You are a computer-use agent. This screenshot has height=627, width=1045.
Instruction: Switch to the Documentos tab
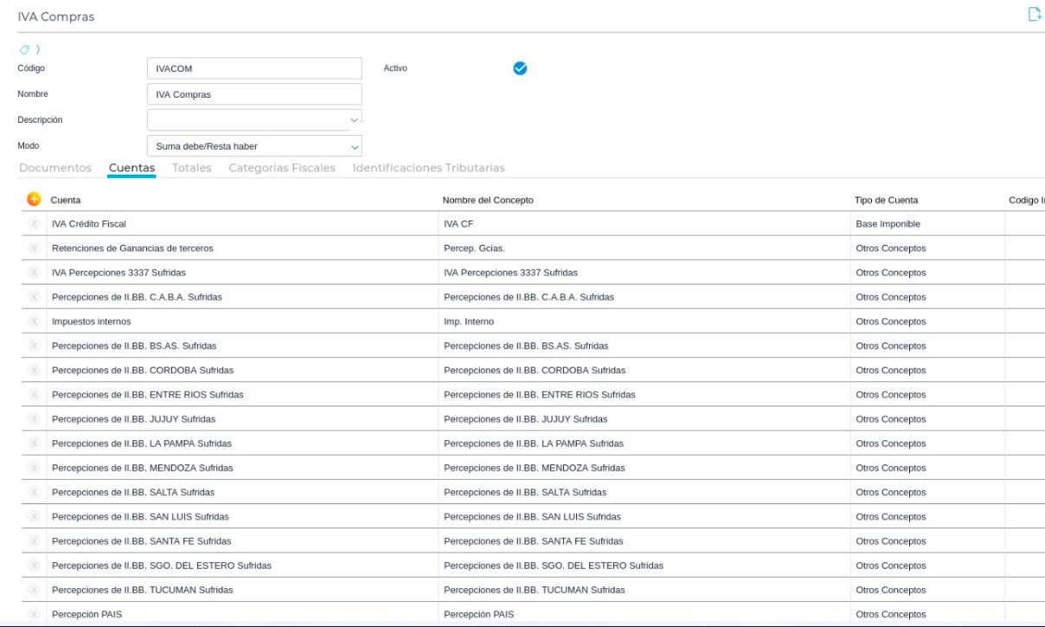pyautogui.click(x=54, y=168)
